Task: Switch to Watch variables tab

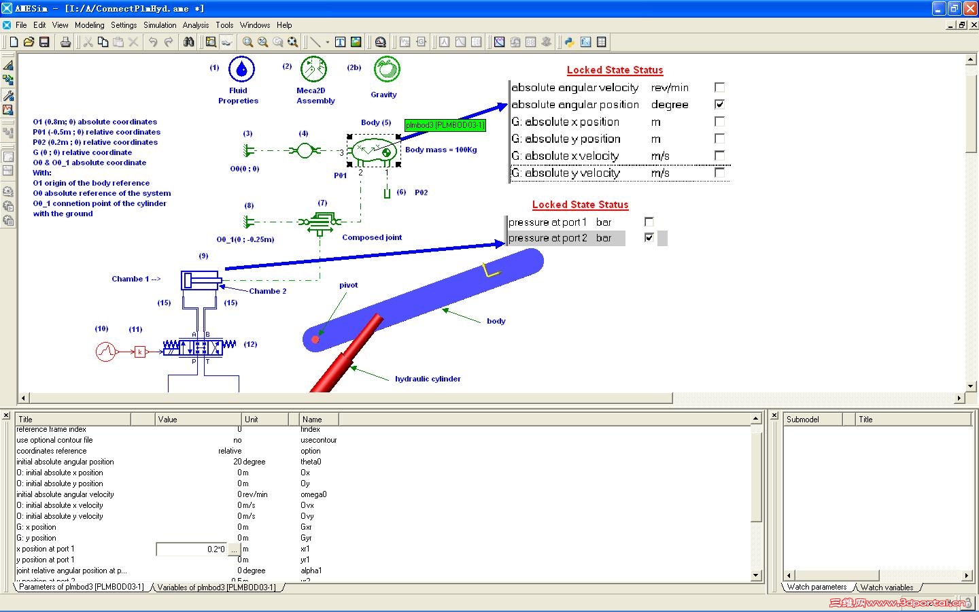Action: pos(887,588)
